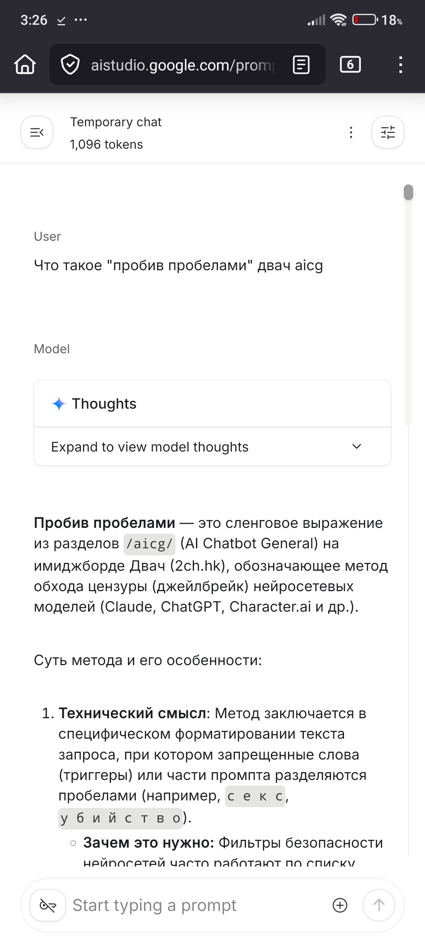The width and height of the screenshot is (425, 944).
Task: Click the /aicg/ code snippet
Action: pyautogui.click(x=150, y=544)
